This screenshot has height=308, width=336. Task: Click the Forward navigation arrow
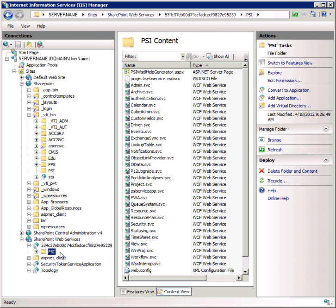click(19, 15)
